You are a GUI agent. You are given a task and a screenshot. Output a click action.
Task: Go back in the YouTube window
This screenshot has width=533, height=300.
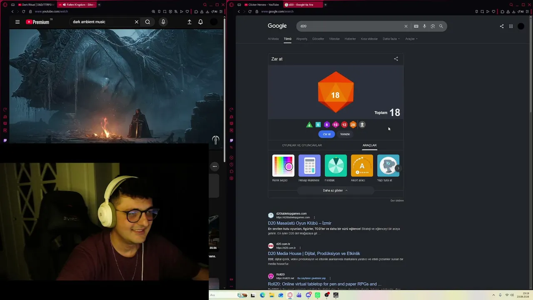coord(12,12)
